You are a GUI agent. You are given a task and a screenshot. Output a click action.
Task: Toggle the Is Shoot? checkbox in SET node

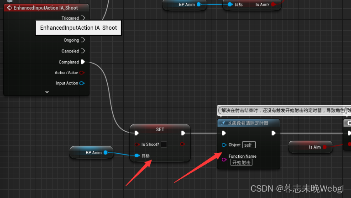coord(164,144)
